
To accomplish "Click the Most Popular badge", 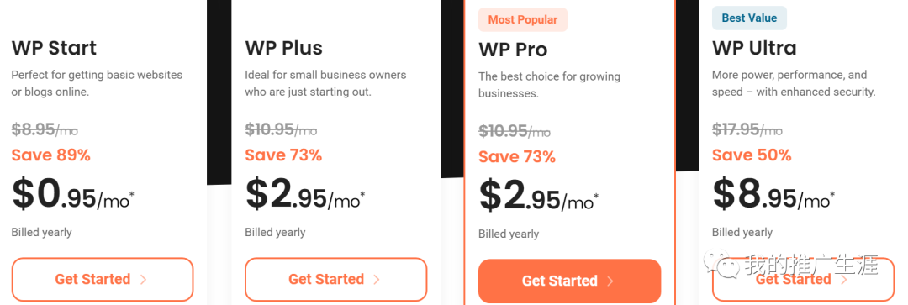I will (x=523, y=19).
